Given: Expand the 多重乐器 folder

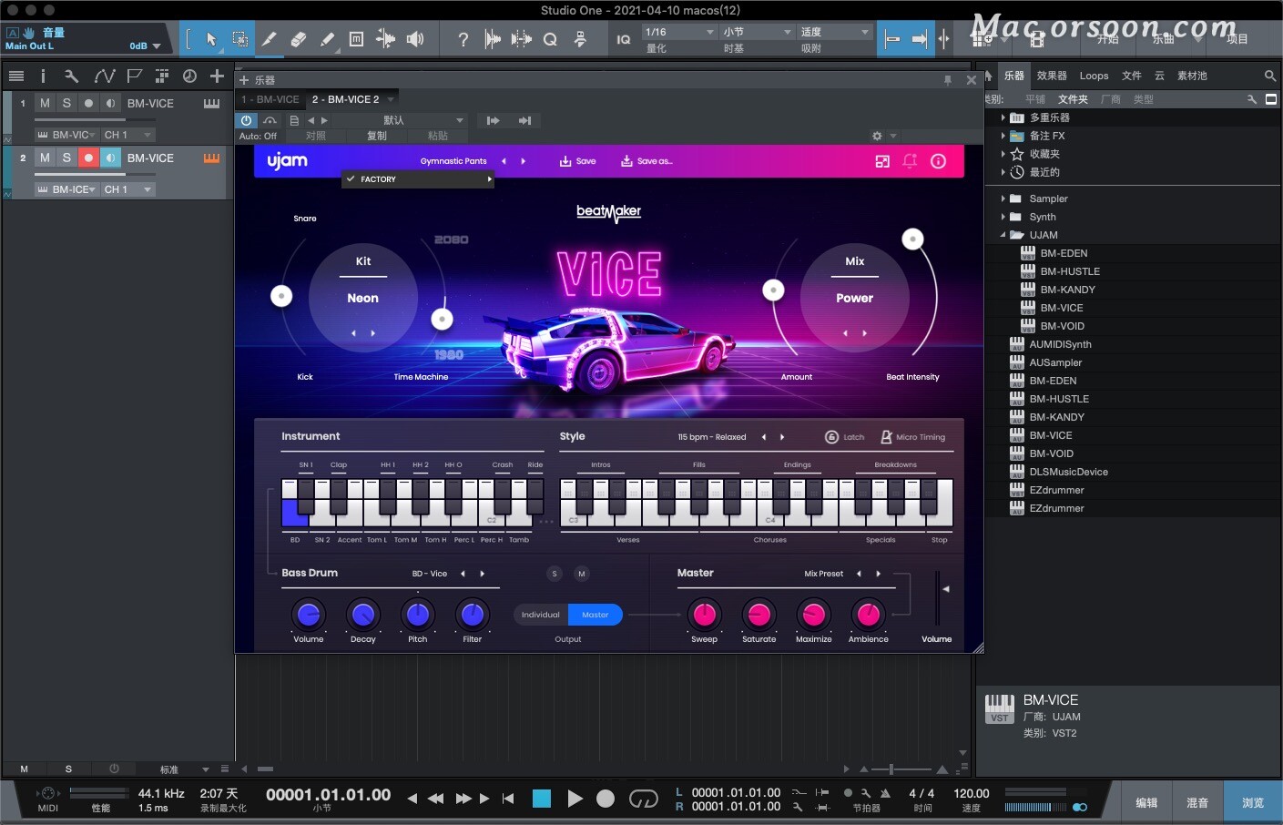Looking at the screenshot, I should pyautogui.click(x=1003, y=117).
